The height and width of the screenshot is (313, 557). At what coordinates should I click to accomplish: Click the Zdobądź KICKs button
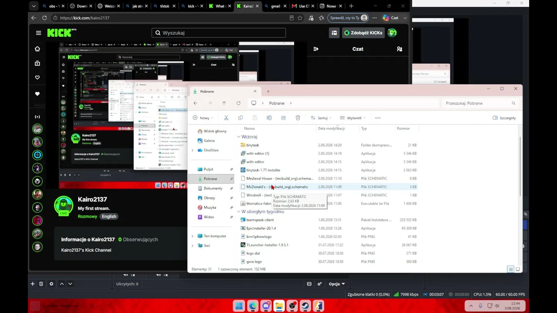click(363, 33)
